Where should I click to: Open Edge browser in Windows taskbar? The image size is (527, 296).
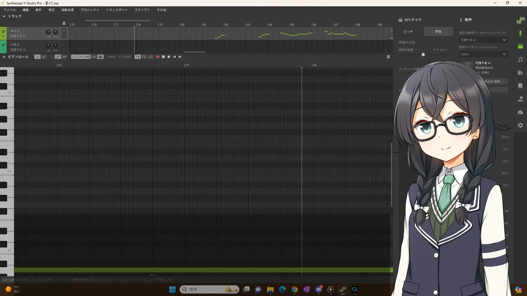tap(282, 289)
